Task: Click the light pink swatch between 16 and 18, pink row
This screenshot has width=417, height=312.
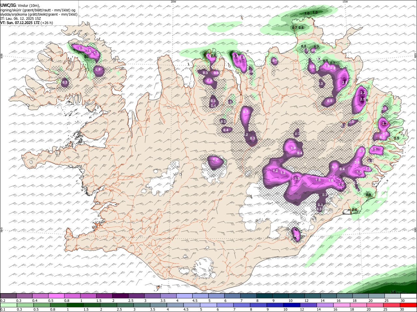Action: click(341, 305)
